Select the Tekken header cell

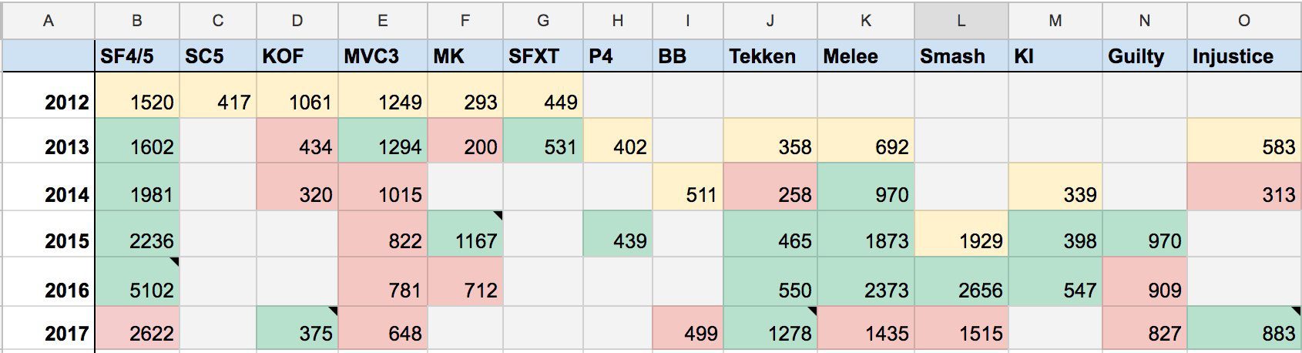(770, 56)
